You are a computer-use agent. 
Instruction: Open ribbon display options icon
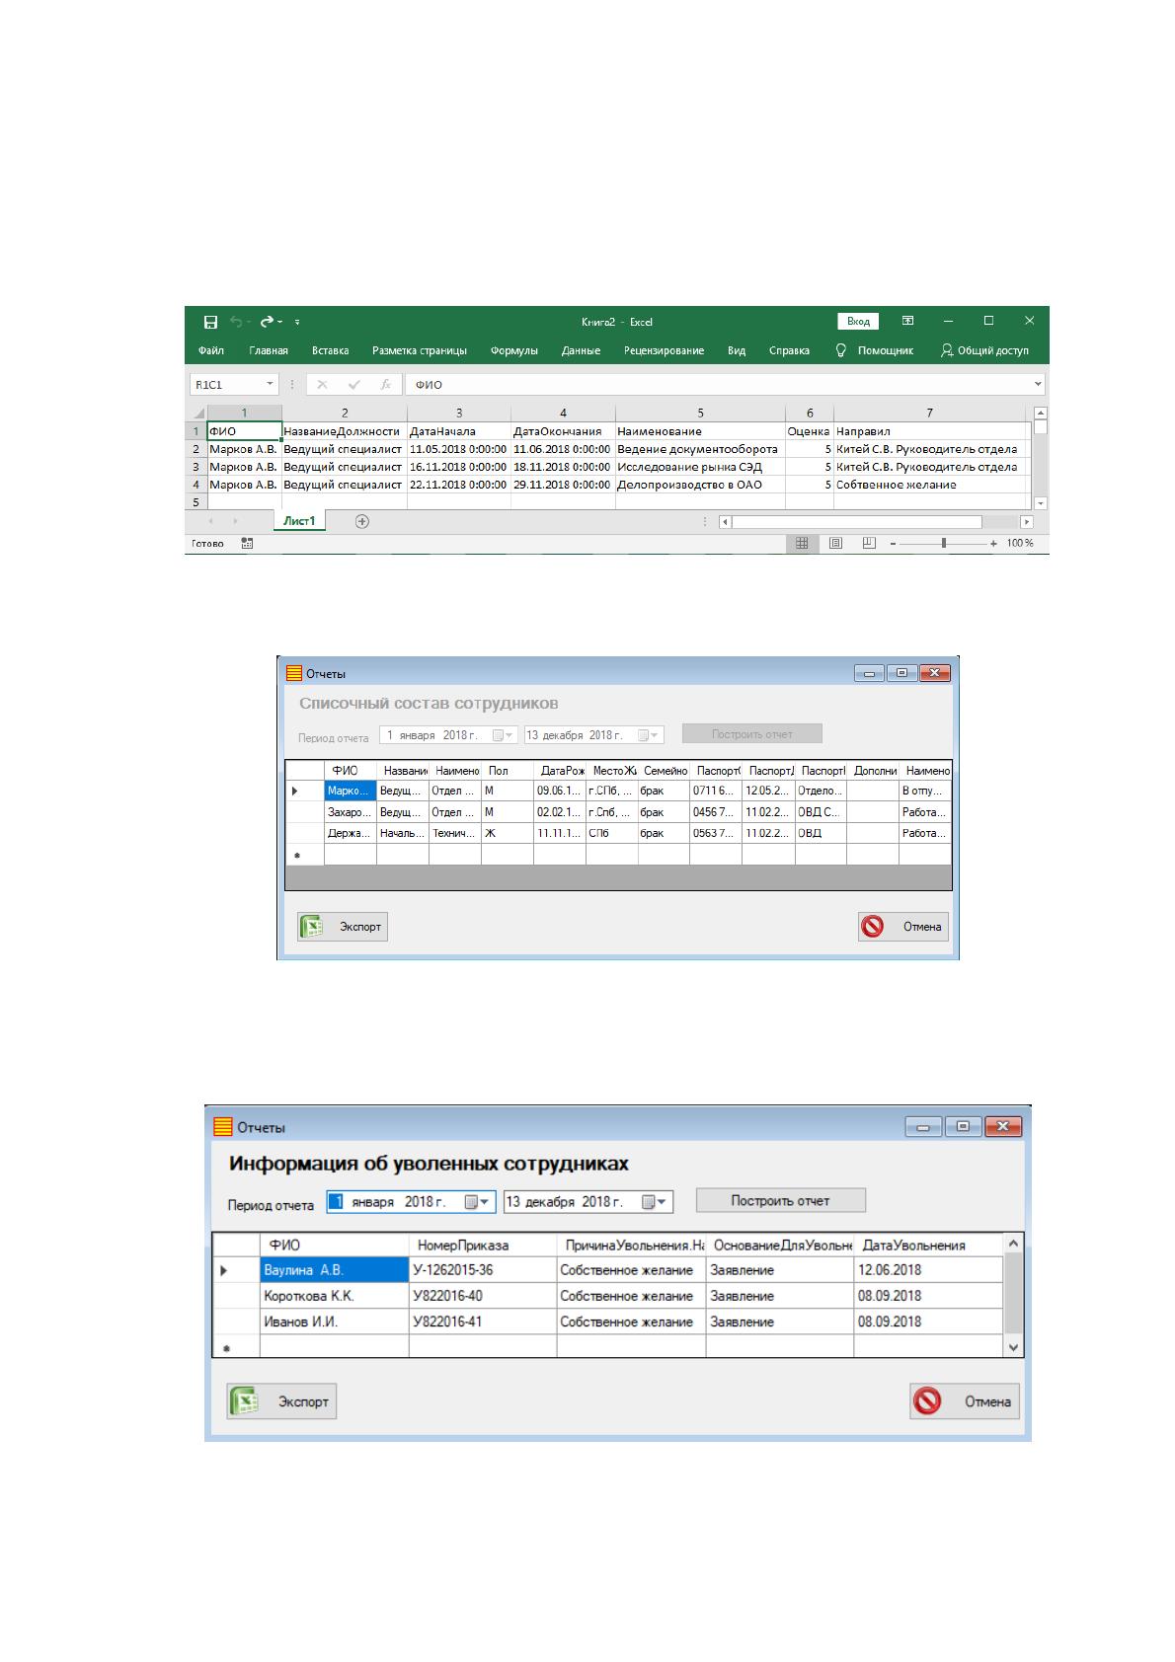(x=907, y=321)
